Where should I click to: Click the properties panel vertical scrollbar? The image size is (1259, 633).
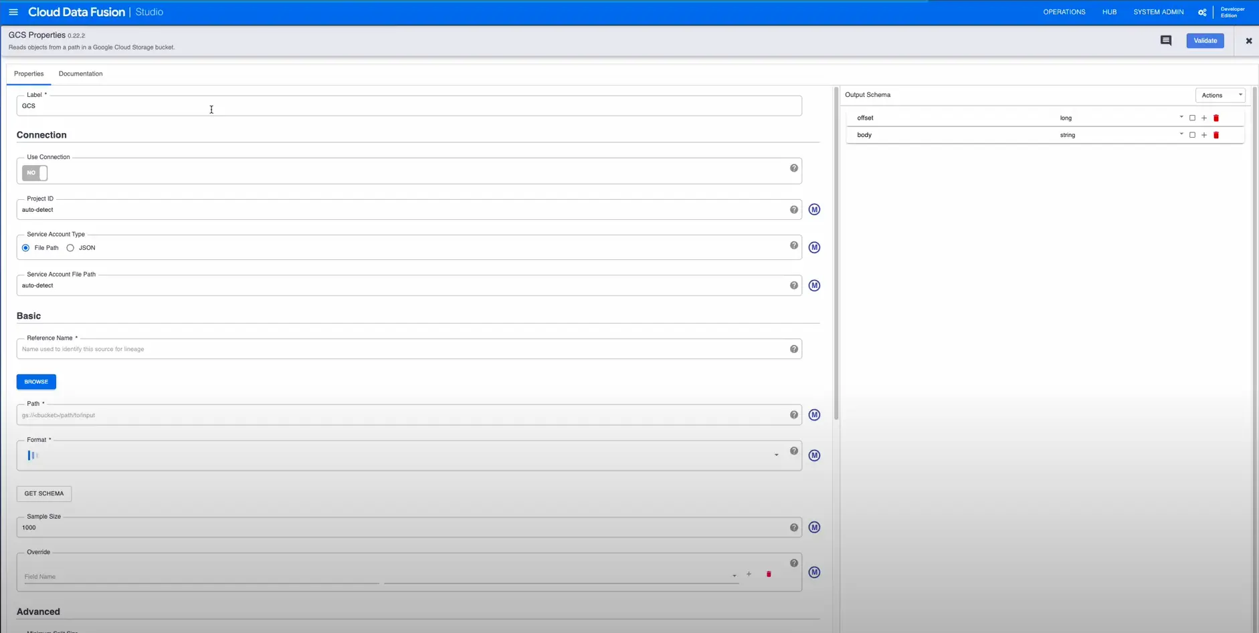click(x=836, y=254)
